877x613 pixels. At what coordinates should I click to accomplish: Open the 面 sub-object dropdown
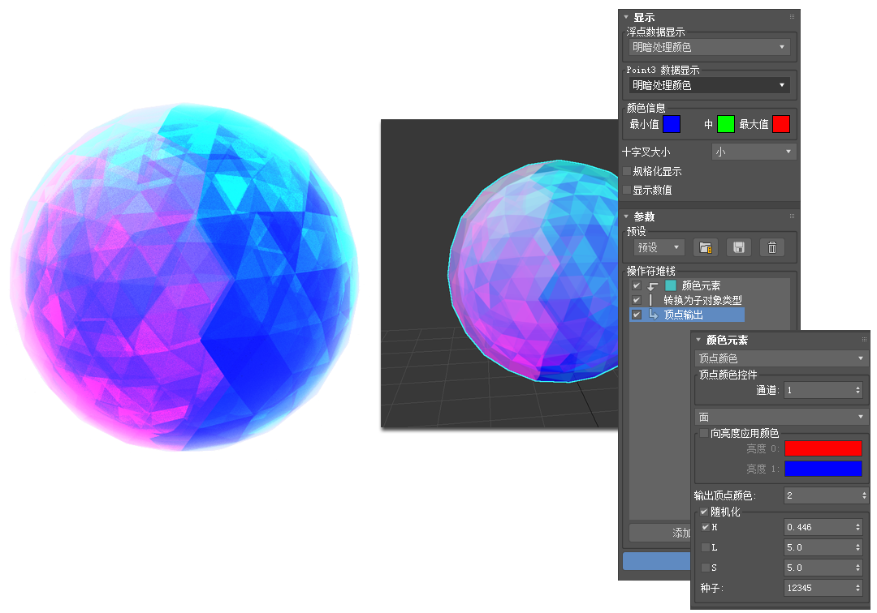tap(782, 417)
